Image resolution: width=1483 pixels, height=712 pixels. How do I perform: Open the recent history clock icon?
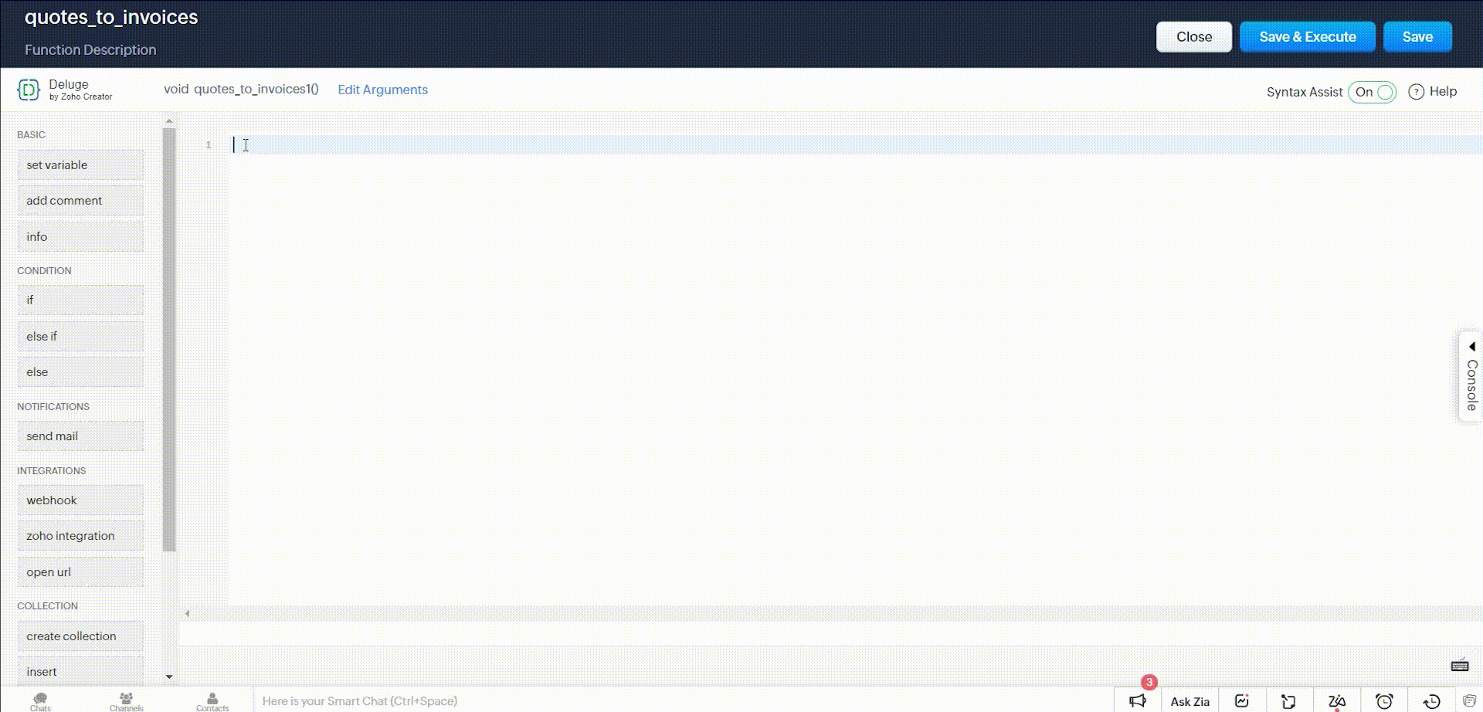click(x=1431, y=700)
